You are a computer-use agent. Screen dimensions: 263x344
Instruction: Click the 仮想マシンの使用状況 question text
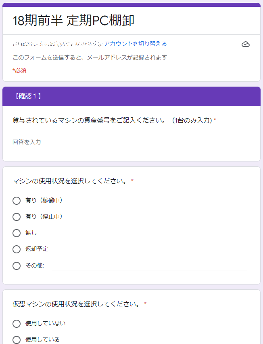click(x=76, y=304)
